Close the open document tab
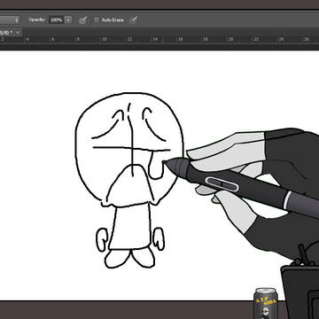The image size is (319, 319). coord(18,32)
